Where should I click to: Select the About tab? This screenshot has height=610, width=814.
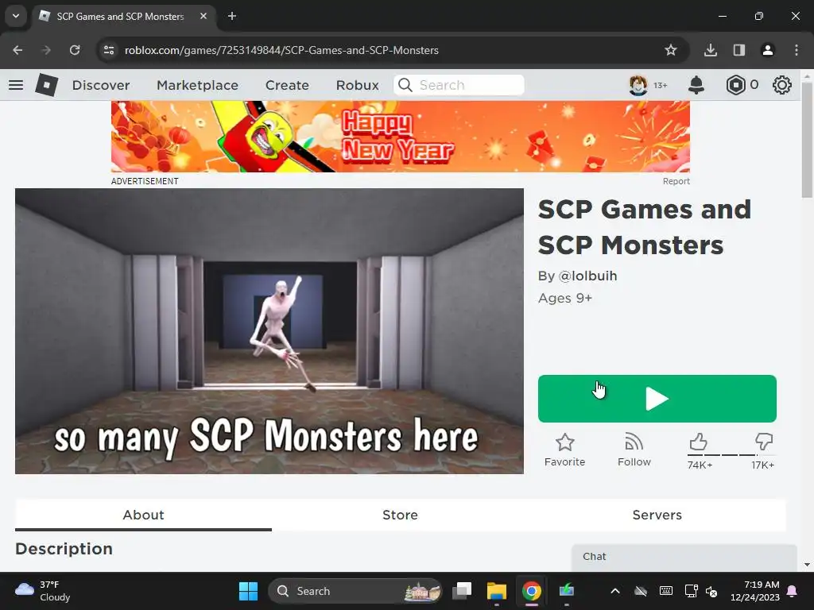[143, 515]
